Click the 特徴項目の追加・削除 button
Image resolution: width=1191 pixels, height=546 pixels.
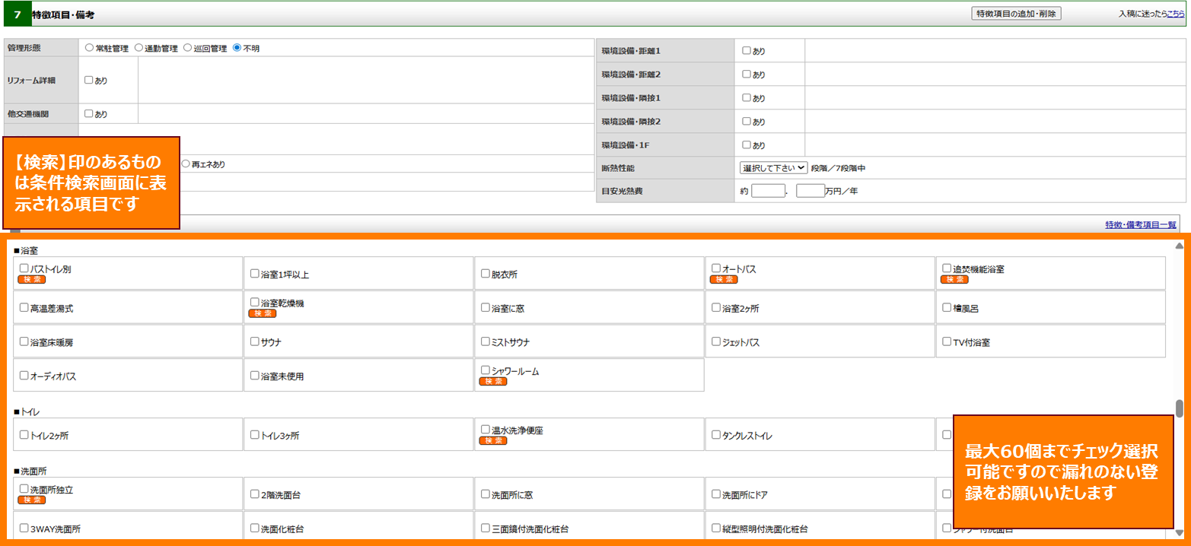click(1016, 14)
